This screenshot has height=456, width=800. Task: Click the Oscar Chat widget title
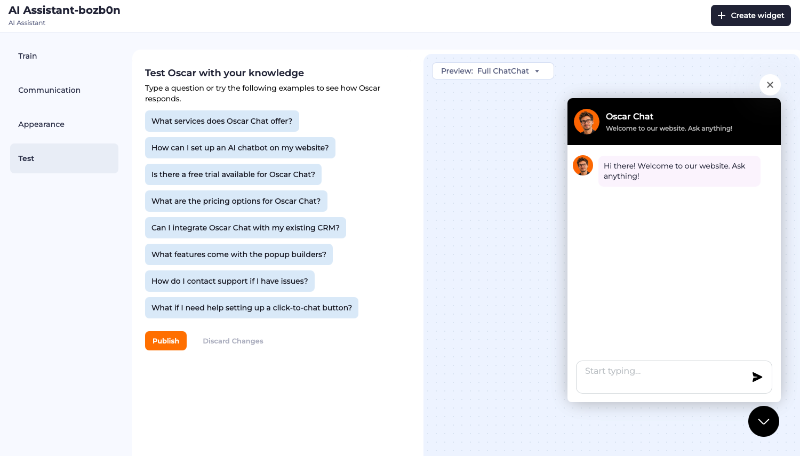(x=629, y=116)
